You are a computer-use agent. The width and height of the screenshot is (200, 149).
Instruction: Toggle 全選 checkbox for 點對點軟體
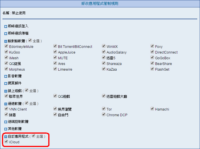click(x=30, y=40)
